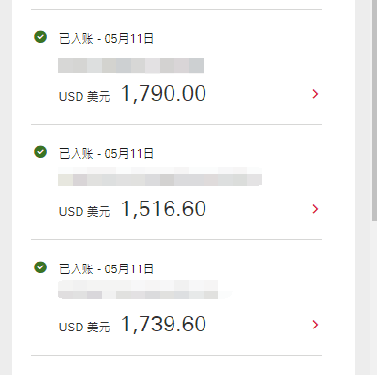Screen dimensions: 377x375
Task: Click green check icon for 1,516.60 transaction
Action: point(41,152)
